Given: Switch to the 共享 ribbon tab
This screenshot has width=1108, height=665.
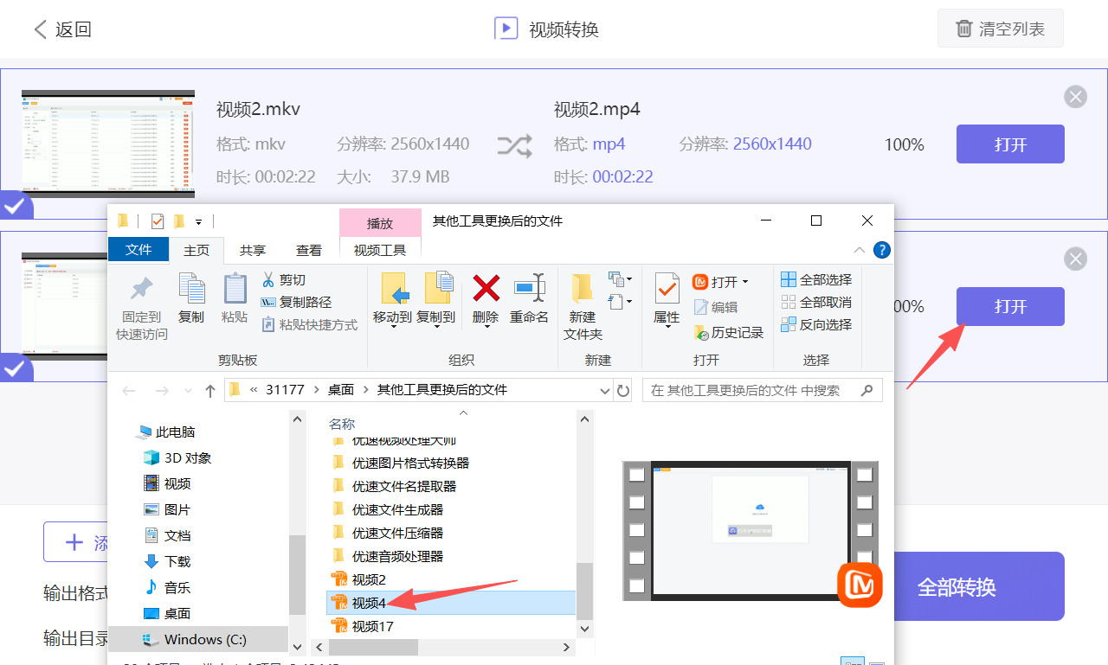Looking at the screenshot, I should pos(253,250).
